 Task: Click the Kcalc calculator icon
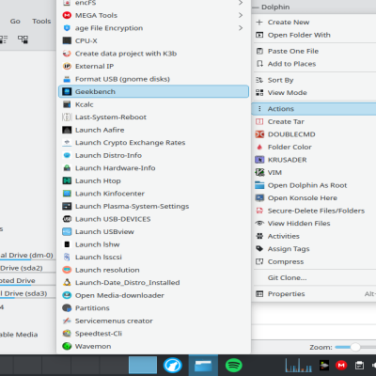point(67,104)
